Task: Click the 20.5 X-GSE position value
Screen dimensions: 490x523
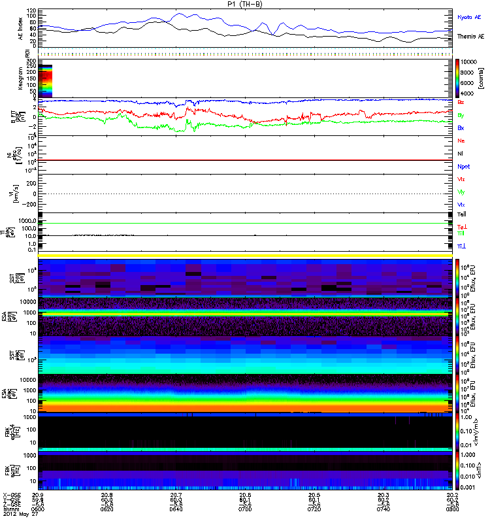Action: click(314, 495)
